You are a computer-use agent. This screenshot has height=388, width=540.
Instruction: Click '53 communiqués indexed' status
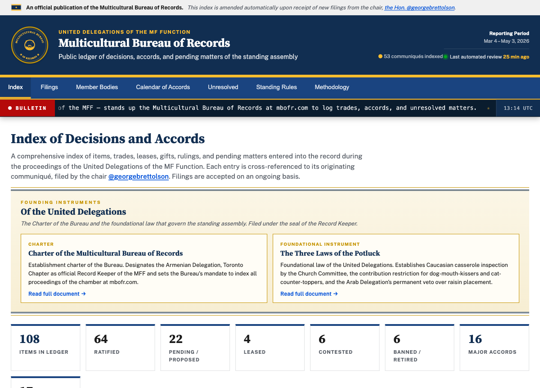click(x=410, y=57)
